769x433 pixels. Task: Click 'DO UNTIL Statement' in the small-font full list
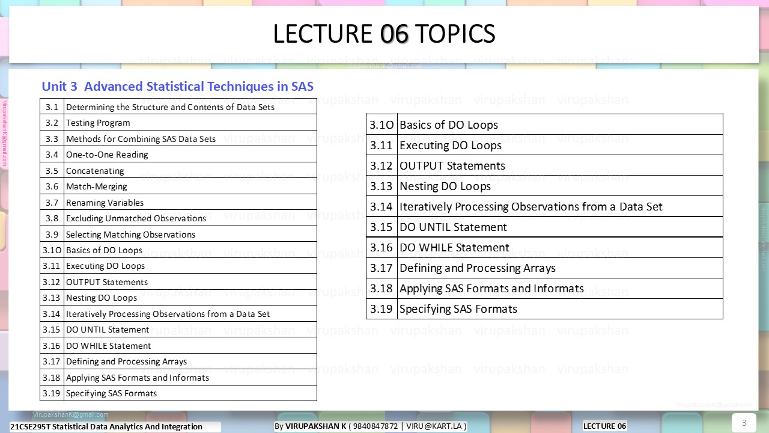[108, 330]
